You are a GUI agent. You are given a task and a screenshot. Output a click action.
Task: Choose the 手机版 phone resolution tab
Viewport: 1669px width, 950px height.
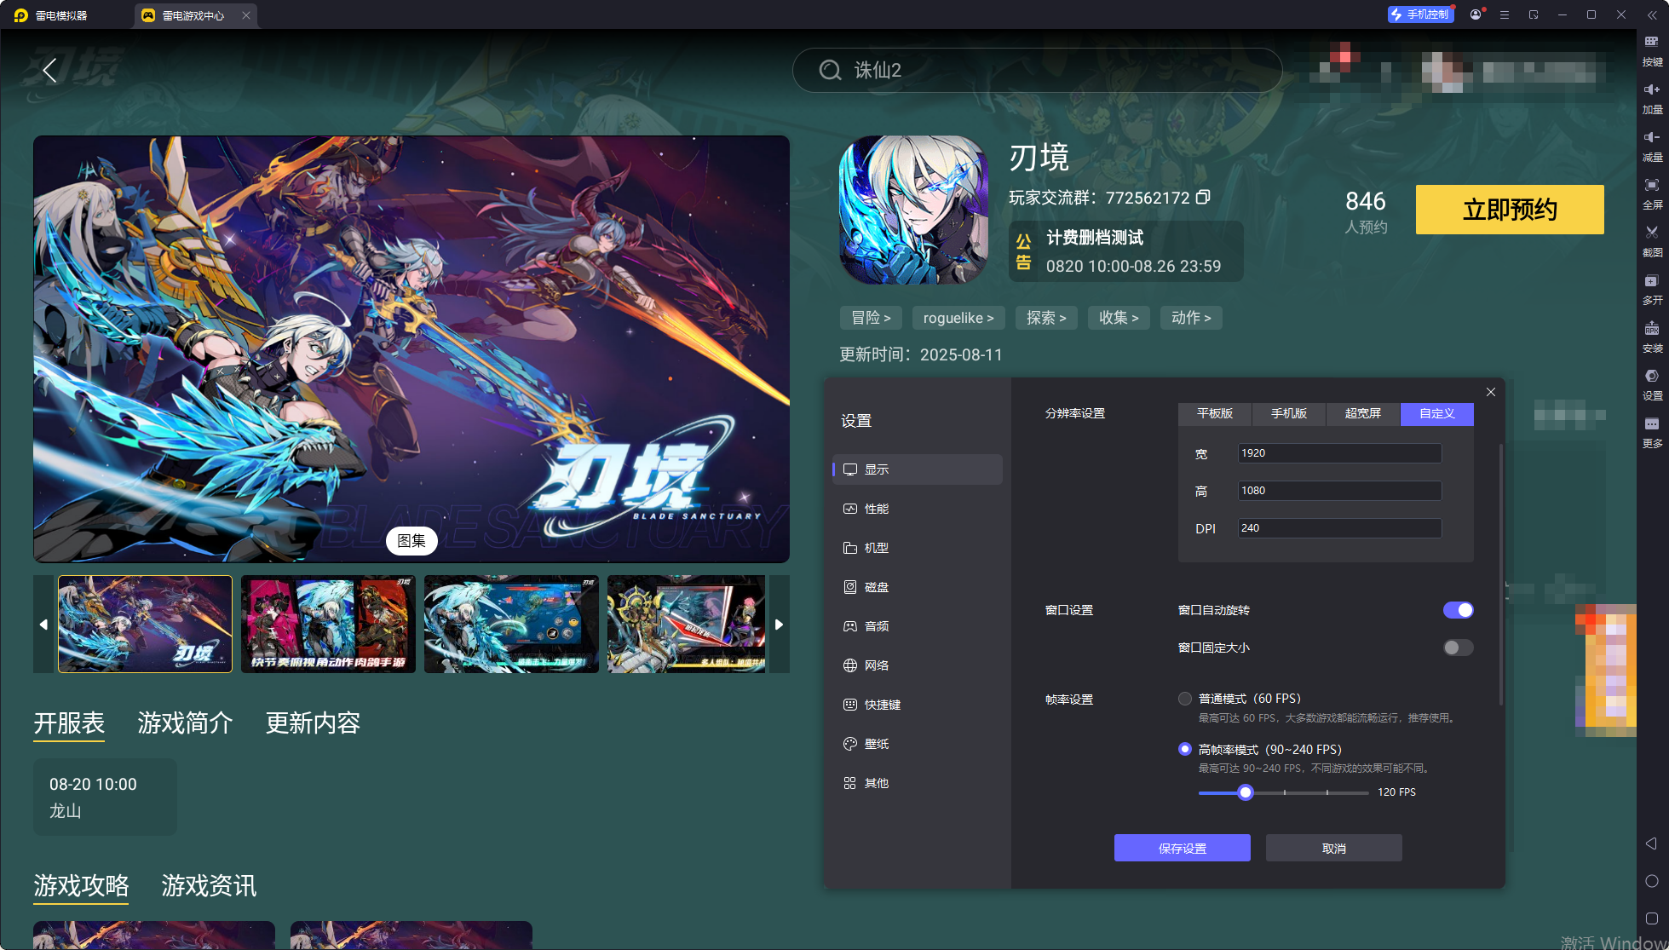1289,413
